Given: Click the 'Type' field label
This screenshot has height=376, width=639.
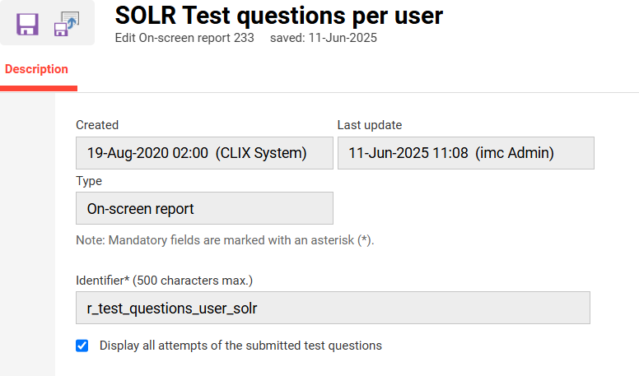Looking at the screenshot, I should tap(89, 181).
